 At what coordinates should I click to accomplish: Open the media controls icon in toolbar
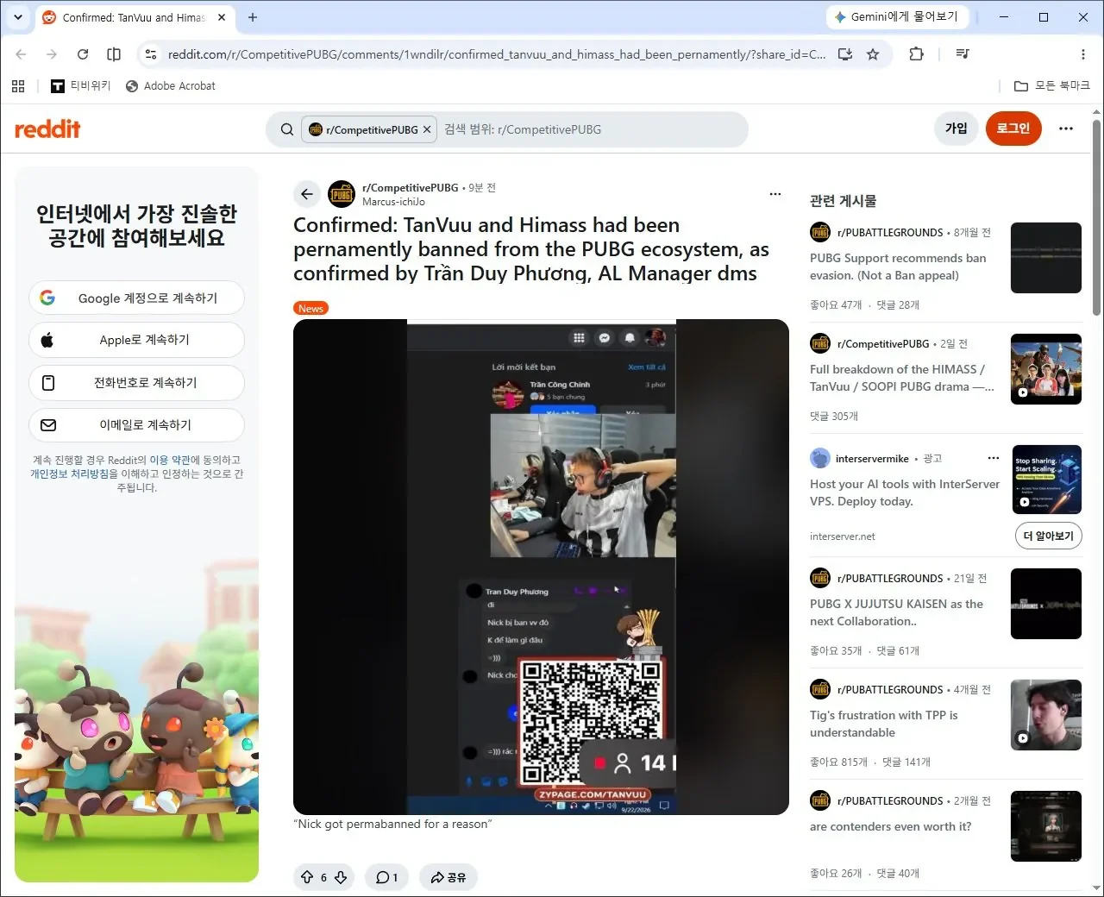963,54
